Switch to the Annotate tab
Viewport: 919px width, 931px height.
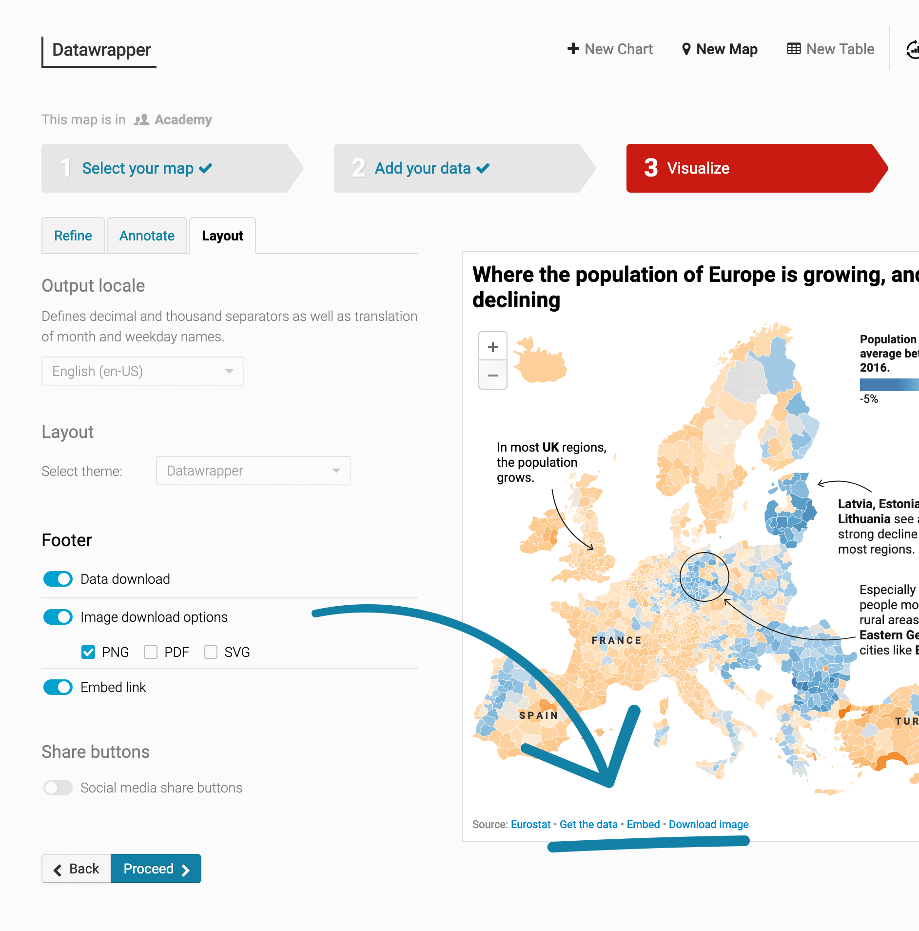147,236
